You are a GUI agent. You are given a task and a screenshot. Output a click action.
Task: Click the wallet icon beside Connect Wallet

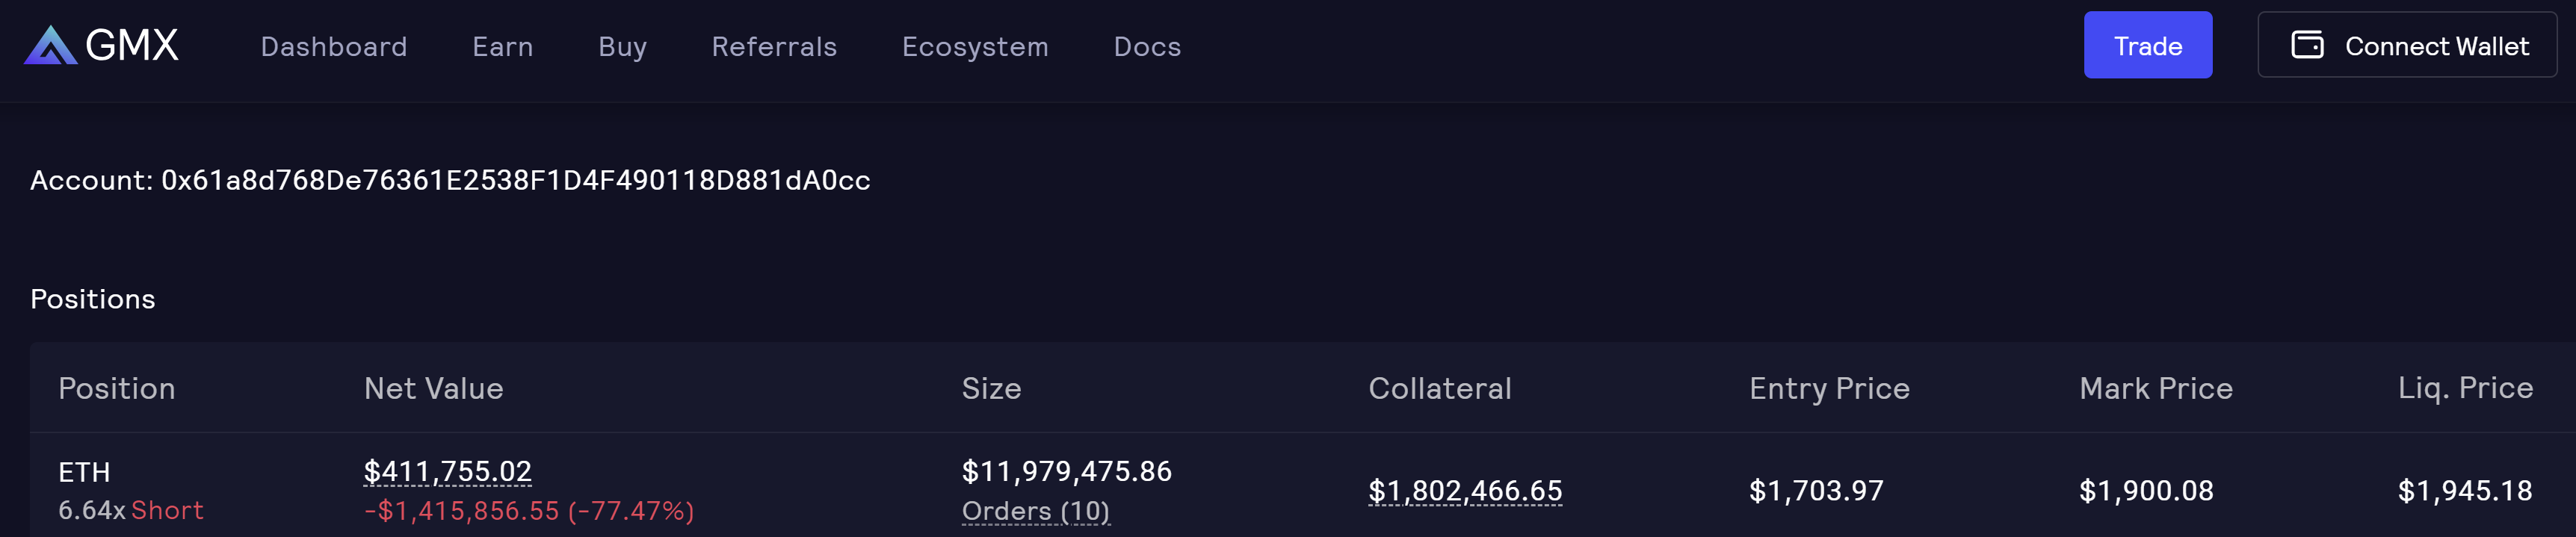tap(2307, 44)
